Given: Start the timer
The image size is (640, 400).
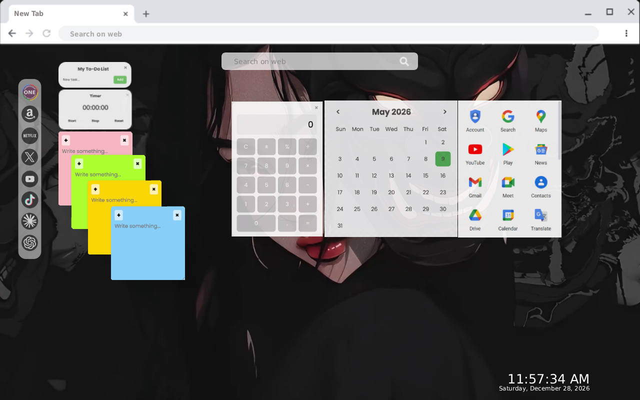Looking at the screenshot, I should (72, 121).
